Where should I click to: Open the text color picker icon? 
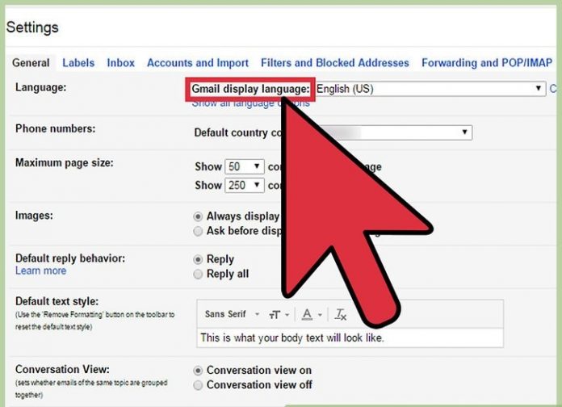tap(308, 314)
